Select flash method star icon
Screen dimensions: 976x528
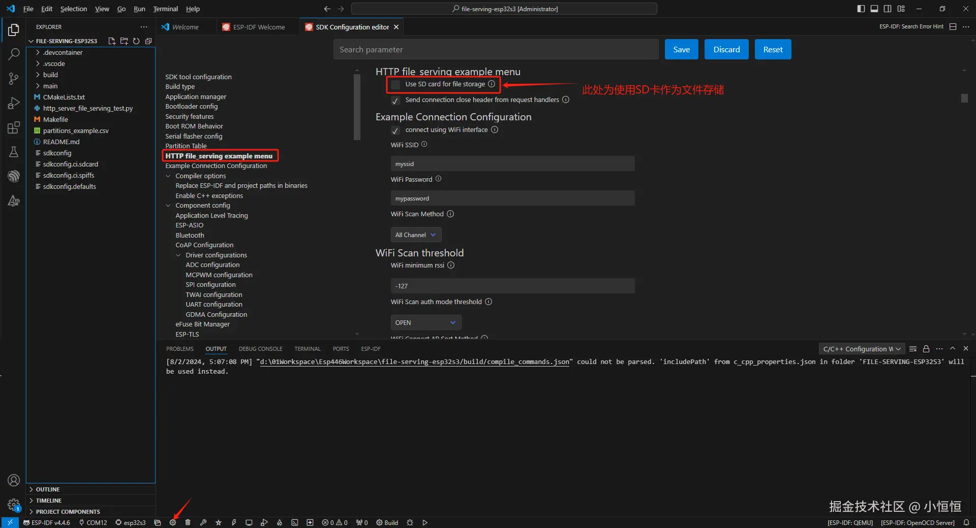click(219, 522)
